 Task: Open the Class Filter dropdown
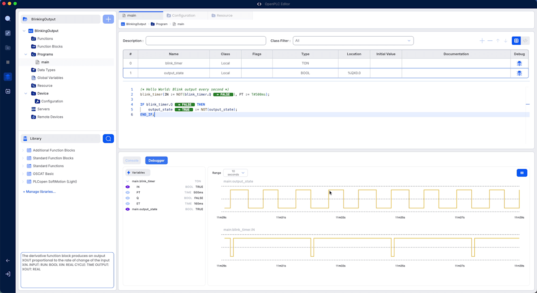click(353, 41)
